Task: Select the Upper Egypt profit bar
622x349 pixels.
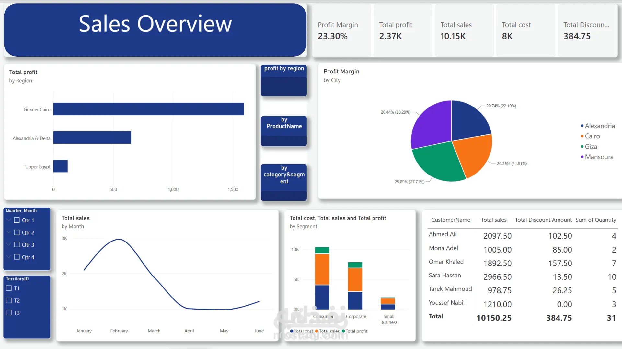Action: click(x=61, y=166)
